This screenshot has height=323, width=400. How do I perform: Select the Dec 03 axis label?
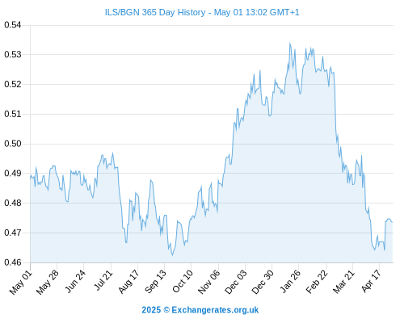click(236, 282)
